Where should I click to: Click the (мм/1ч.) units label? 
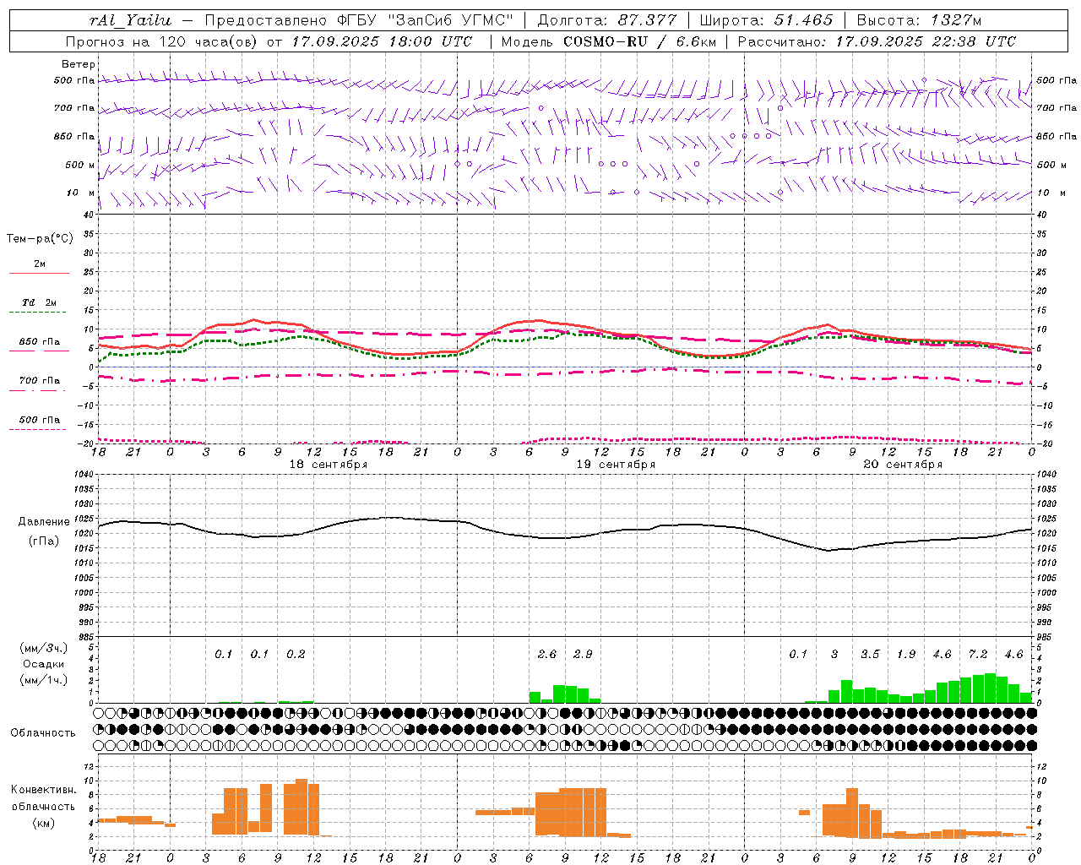click(x=42, y=680)
